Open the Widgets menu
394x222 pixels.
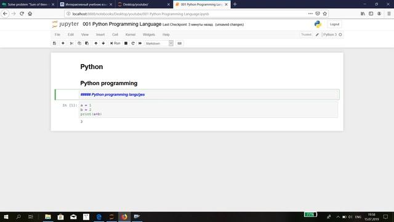[x=149, y=35]
